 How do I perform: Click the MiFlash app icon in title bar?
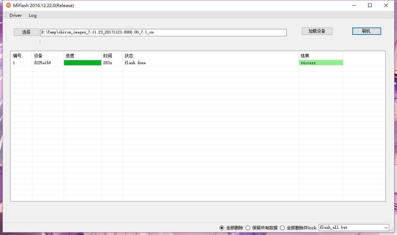pos(8,5)
